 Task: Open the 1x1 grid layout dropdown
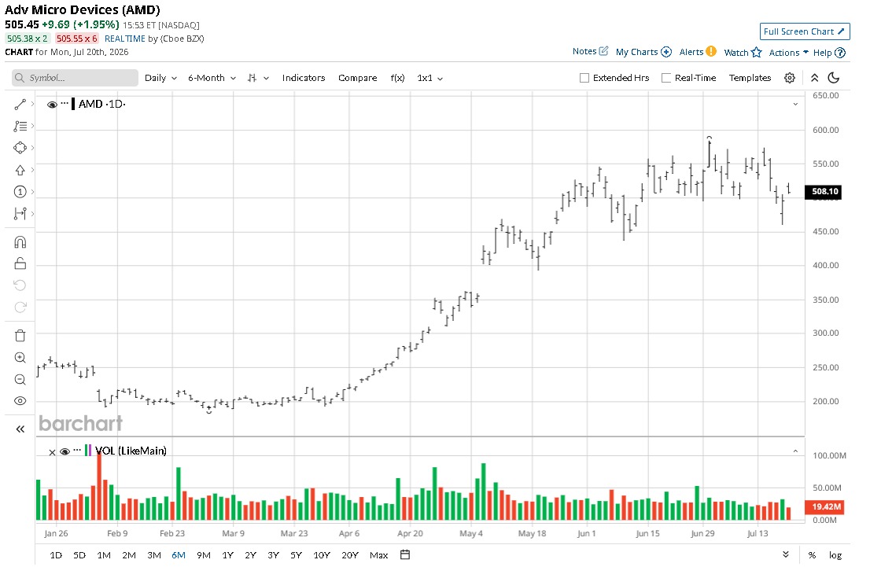pyautogui.click(x=430, y=78)
